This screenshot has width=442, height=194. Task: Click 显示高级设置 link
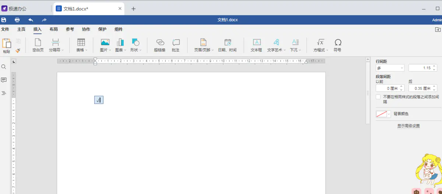point(408,126)
